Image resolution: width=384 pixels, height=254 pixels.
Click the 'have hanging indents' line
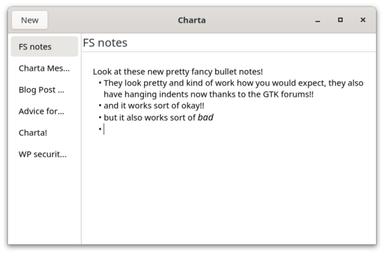[x=208, y=94]
